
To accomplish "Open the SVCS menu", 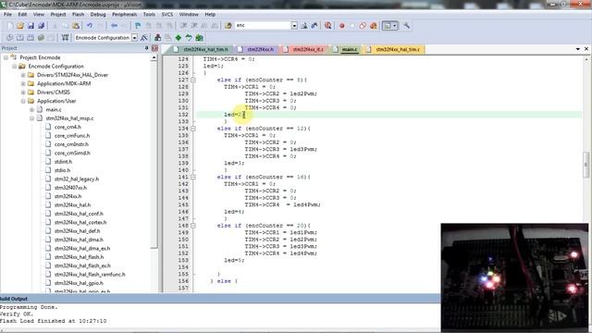I will (x=166, y=15).
